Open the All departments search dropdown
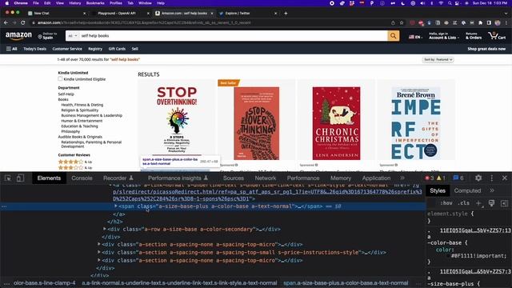Viewport: 512px width, 288px height. click(73, 35)
